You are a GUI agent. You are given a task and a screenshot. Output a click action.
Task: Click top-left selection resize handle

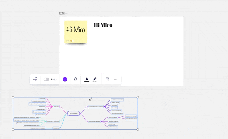13,97
